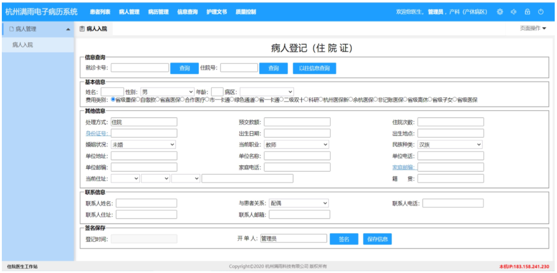Click the 以往信息查询 button
Image resolution: width=557 pixels, height=273 pixels.
pyautogui.click(x=314, y=68)
